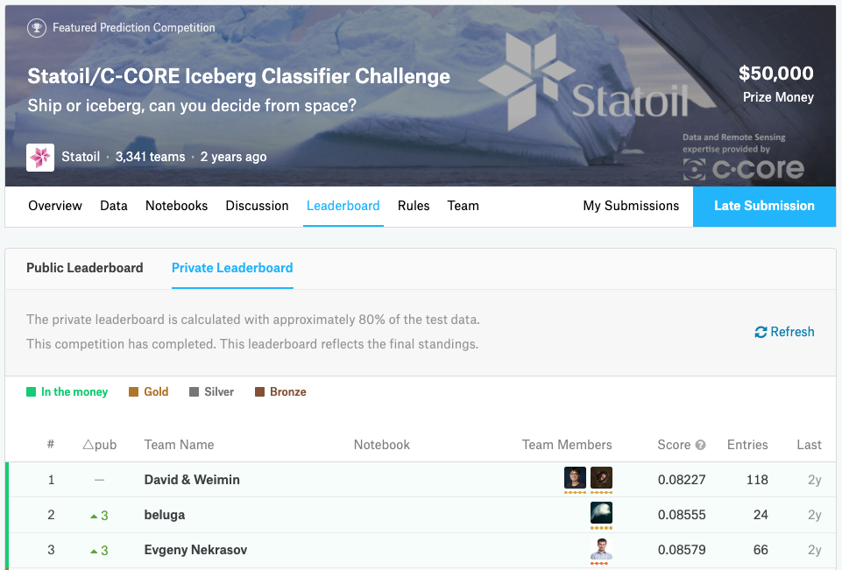The width and height of the screenshot is (842, 570).
Task: Click entries count 66
Action: click(x=761, y=550)
